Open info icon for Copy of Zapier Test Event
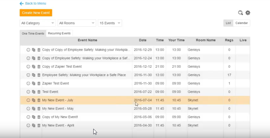Image resolution: width=270 pixels, height=138 pixels. tap(28, 66)
